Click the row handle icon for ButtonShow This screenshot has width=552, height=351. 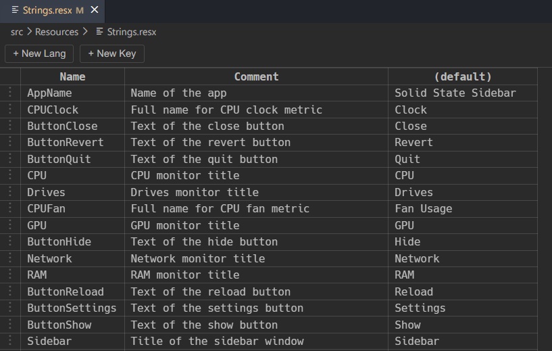[x=10, y=324]
